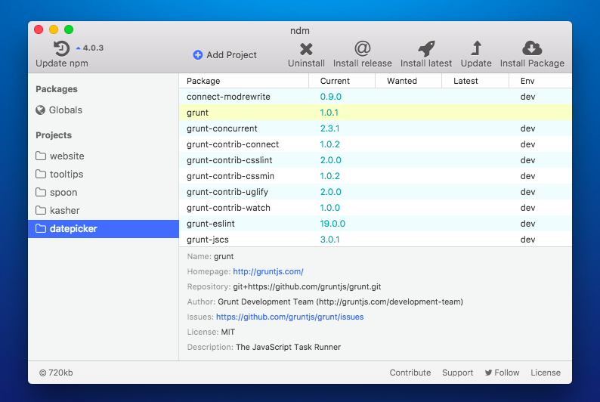Click the Install latest toolbar label
Viewport: 600px width, 402px height.
426,63
